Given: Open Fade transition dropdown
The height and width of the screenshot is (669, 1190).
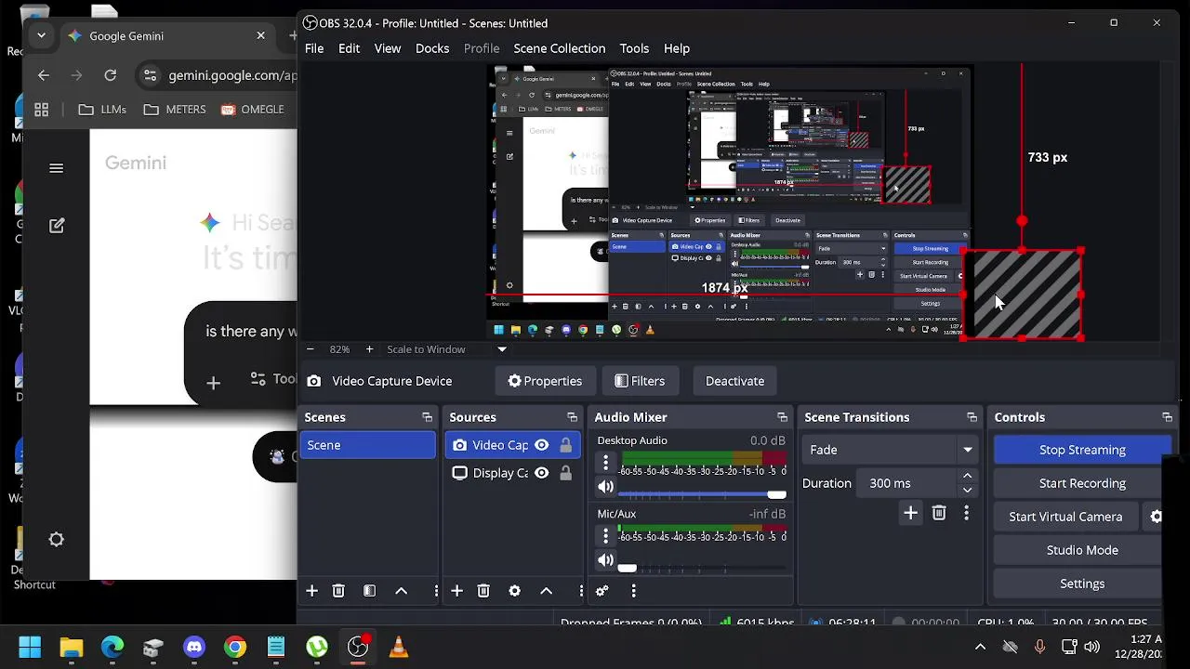Looking at the screenshot, I should coord(889,450).
